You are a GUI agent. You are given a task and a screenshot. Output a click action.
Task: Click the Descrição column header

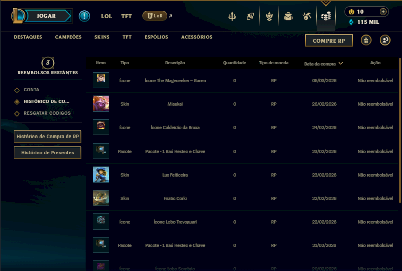[175, 63]
